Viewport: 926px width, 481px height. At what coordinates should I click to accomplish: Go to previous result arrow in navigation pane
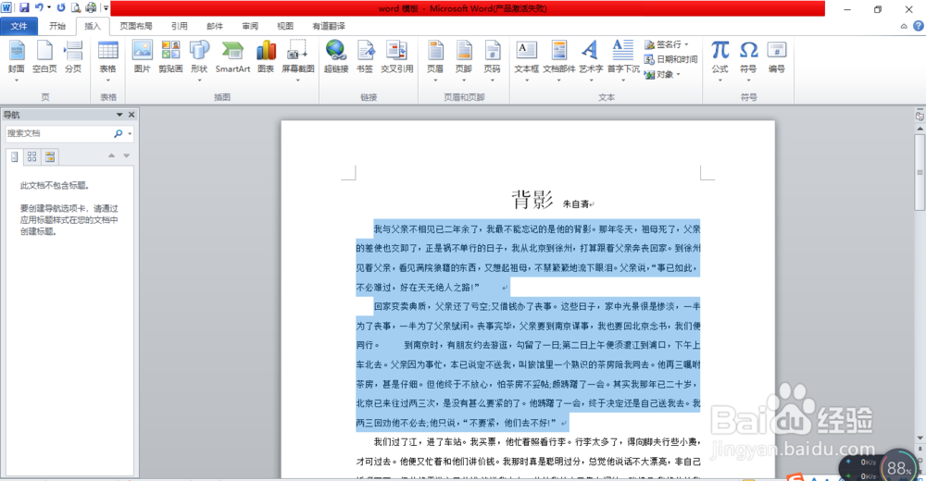[111, 155]
